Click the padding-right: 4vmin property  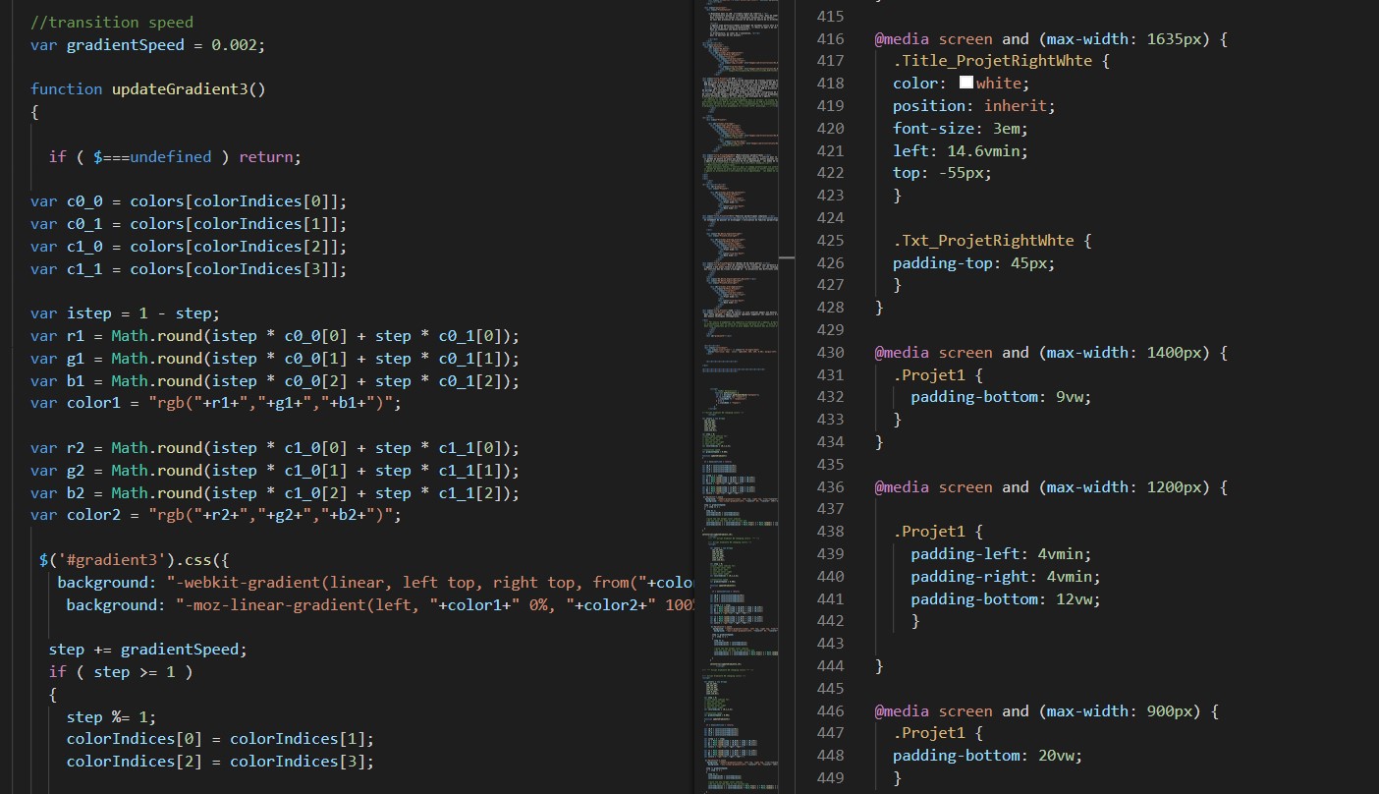click(x=1006, y=577)
